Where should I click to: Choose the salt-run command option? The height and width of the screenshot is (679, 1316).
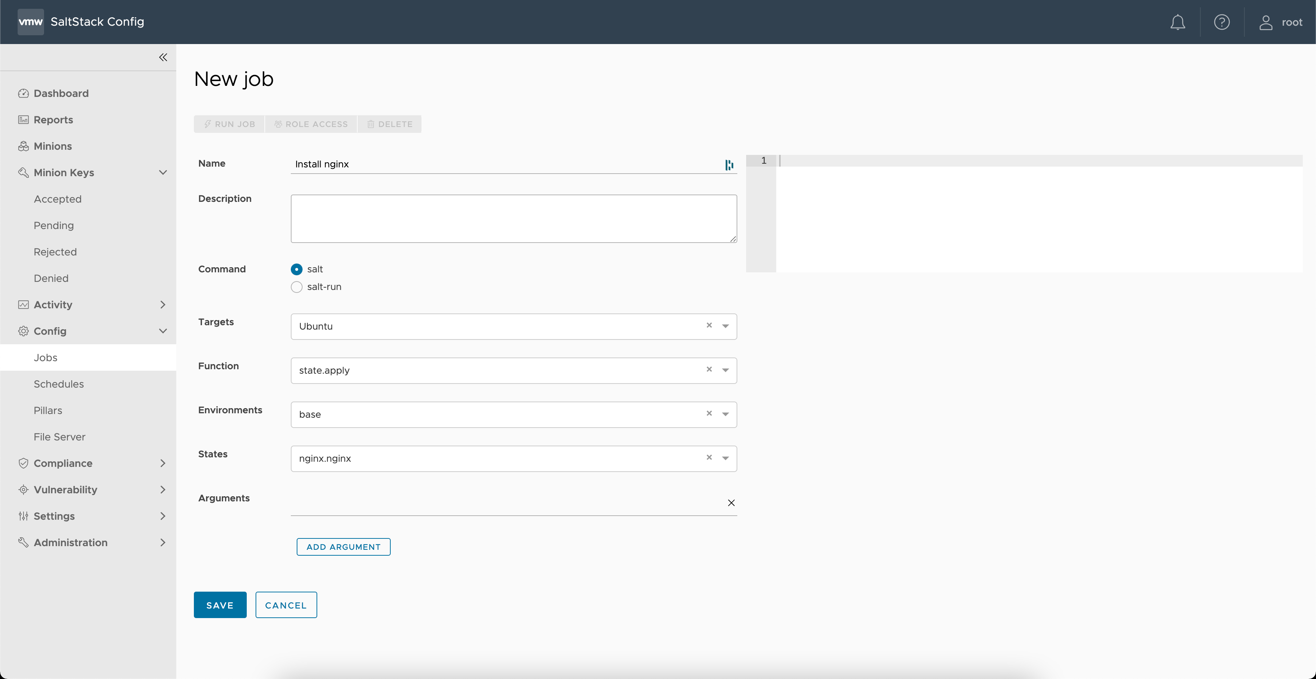coord(297,286)
